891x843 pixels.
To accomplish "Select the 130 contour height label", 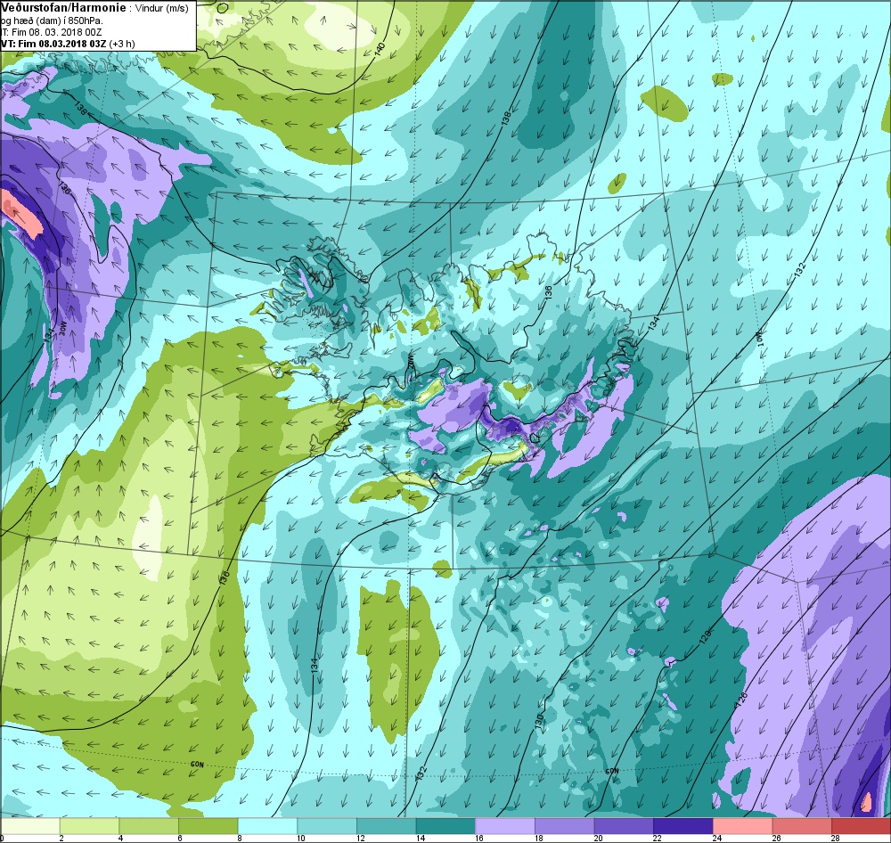I will point(539,721).
